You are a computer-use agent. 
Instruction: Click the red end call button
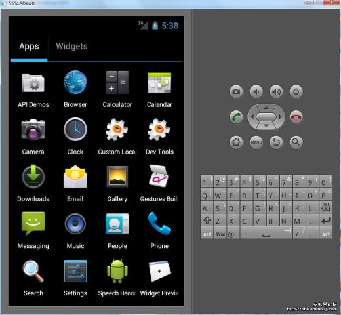296,117
